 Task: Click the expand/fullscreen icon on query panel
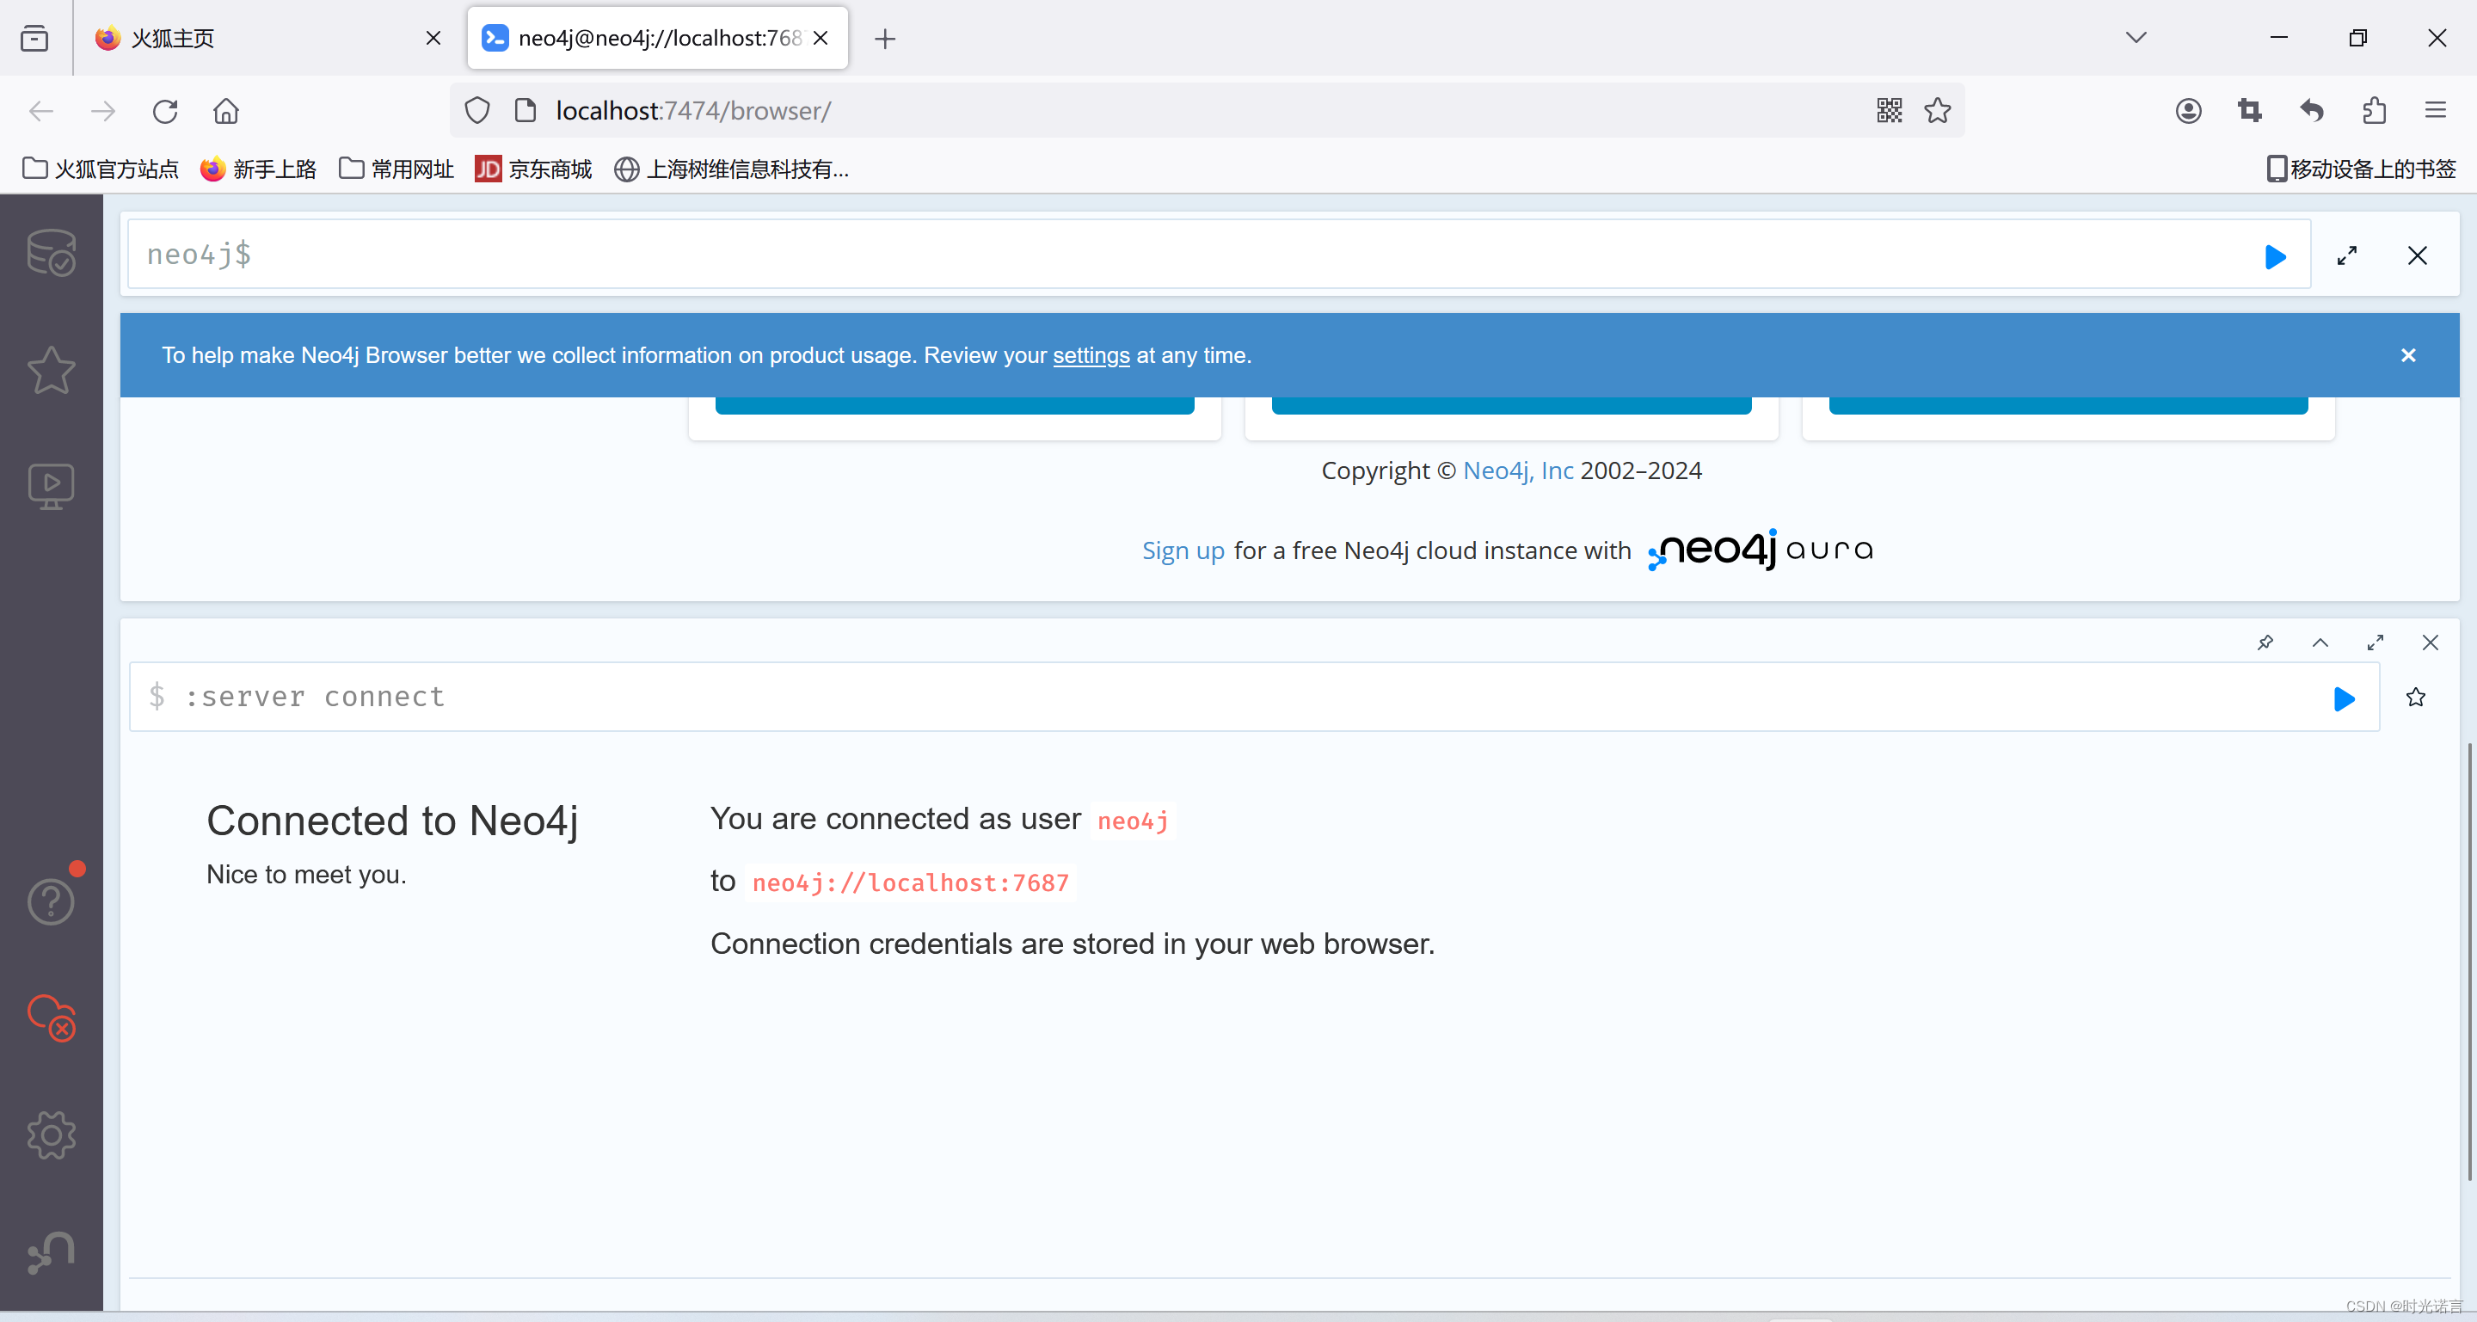pyautogui.click(x=2346, y=254)
